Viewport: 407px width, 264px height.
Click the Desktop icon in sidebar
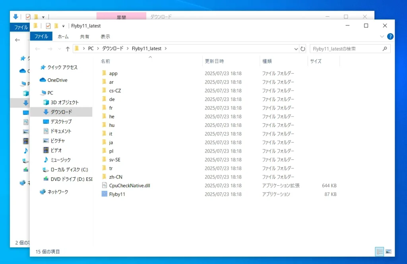click(46, 122)
